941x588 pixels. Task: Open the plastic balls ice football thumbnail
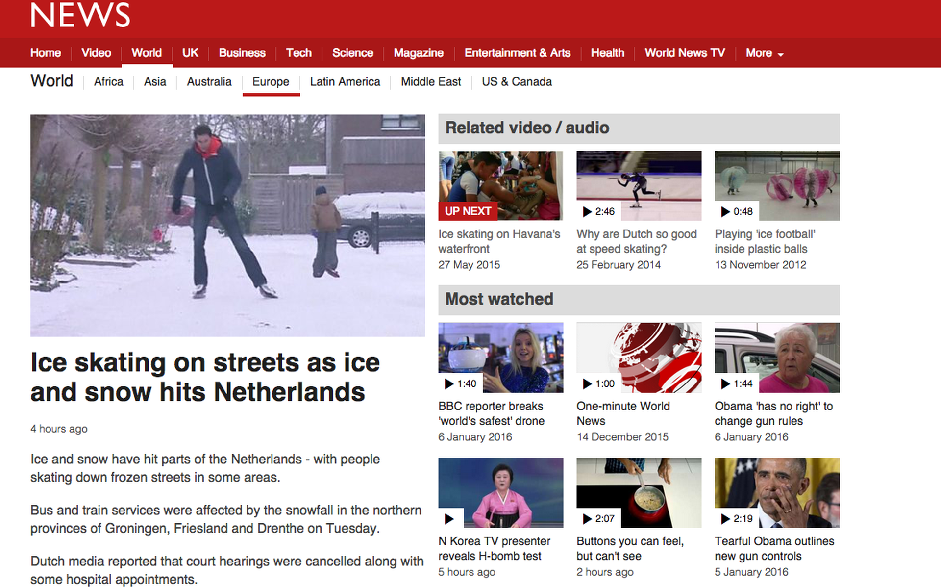point(777,185)
